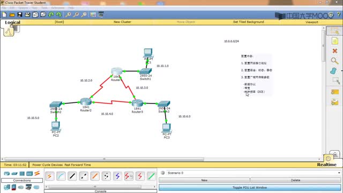Switch to Logical workspace view
Image resolution: width=343 pixels, height=193 pixels.
click(12, 23)
